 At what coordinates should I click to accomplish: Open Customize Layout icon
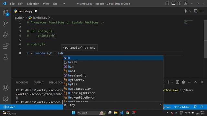[185, 4]
